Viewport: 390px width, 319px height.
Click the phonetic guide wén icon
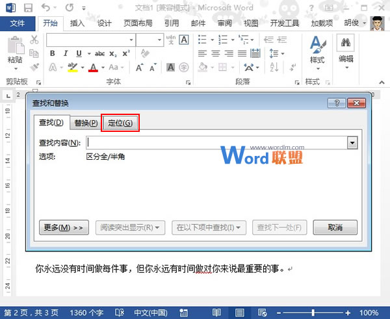[x=171, y=40]
